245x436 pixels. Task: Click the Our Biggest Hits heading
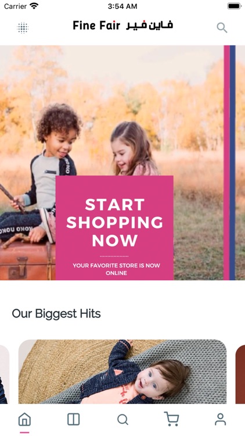click(x=56, y=314)
